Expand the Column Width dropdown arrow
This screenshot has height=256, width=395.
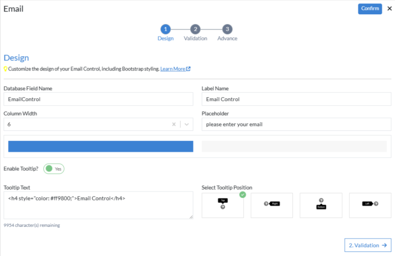(187, 124)
